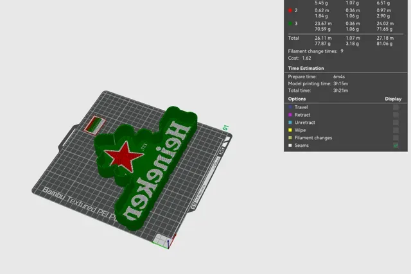Select the green filament 3 dot
The image size is (411, 274).
[290, 24]
